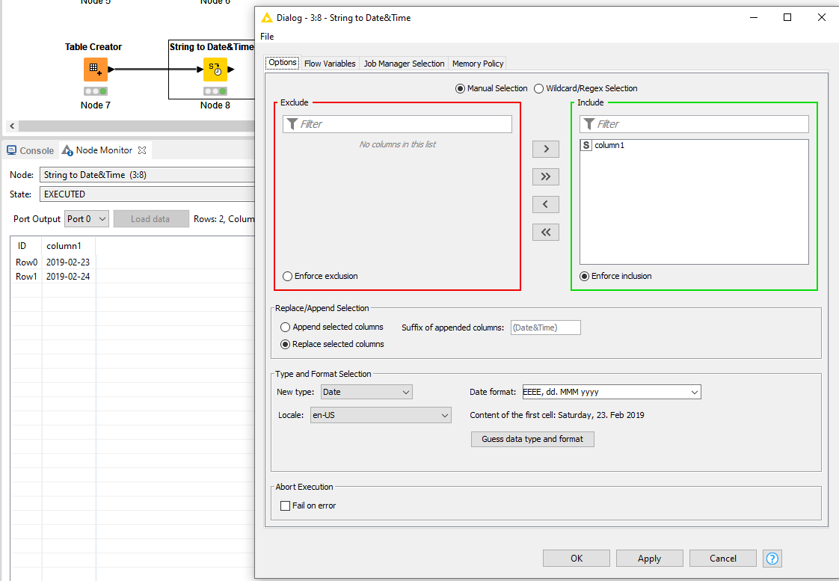
Task: Select the Table Creator node icon
Action: 95,70
